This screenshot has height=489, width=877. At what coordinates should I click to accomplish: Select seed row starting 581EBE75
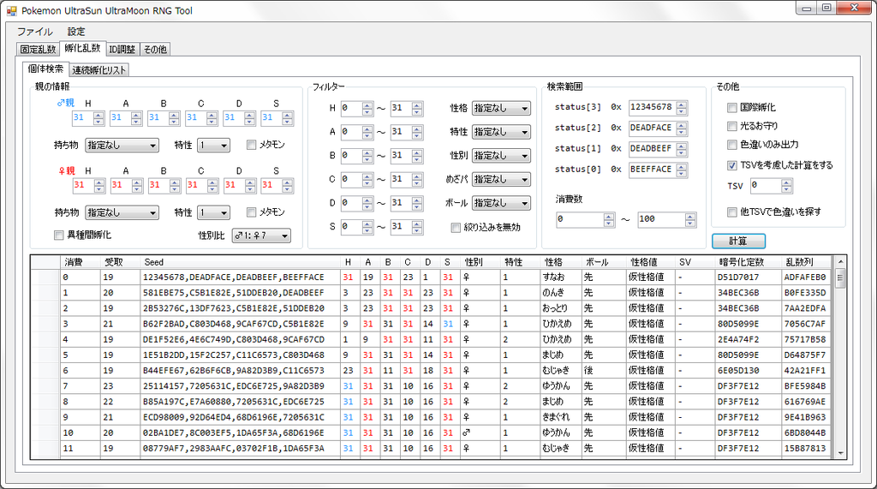point(240,293)
